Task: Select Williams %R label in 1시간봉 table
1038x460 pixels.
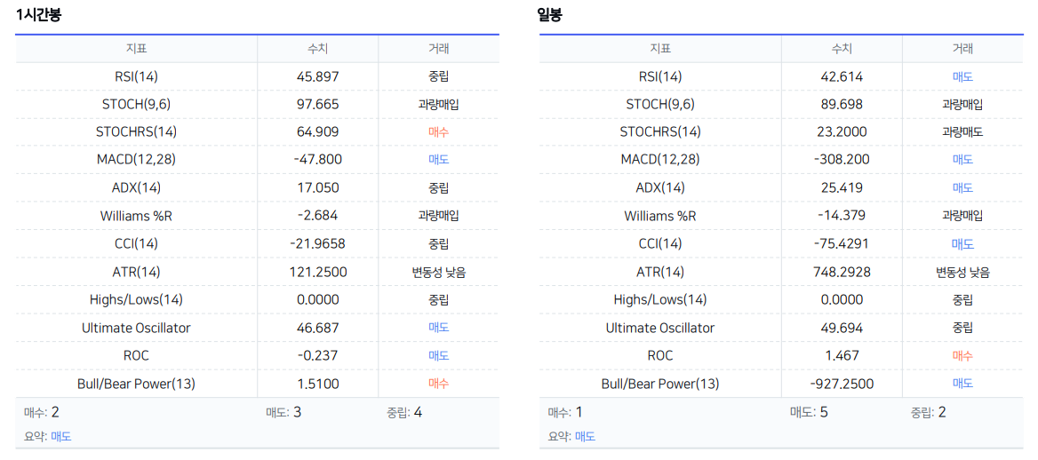Action: click(x=136, y=216)
